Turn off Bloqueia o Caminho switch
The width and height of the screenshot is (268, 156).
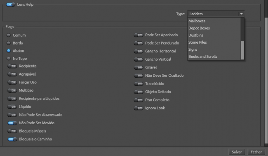point(12,139)
